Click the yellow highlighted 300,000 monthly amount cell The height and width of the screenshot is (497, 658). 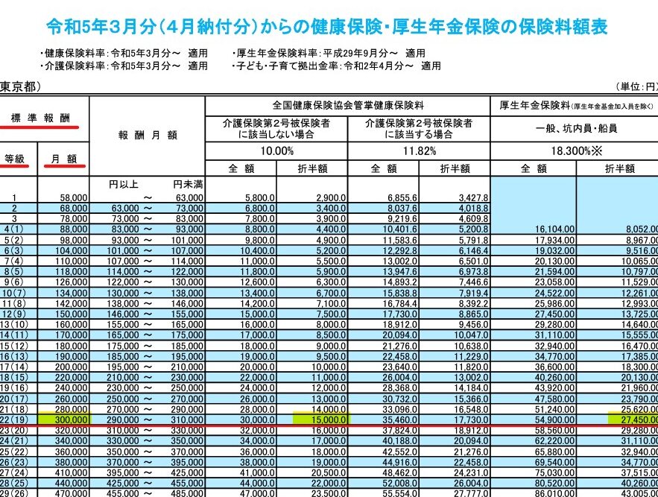click(66, 420)
